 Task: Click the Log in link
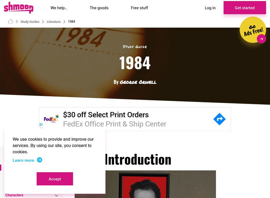[x=210, y=8]
